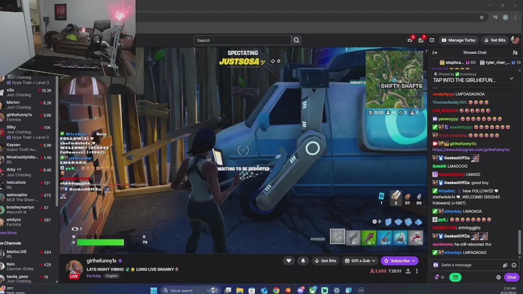Open MeltisLIVE recommended channel
The width and height of the screenshot is (523, 294).
pos(28,254)
